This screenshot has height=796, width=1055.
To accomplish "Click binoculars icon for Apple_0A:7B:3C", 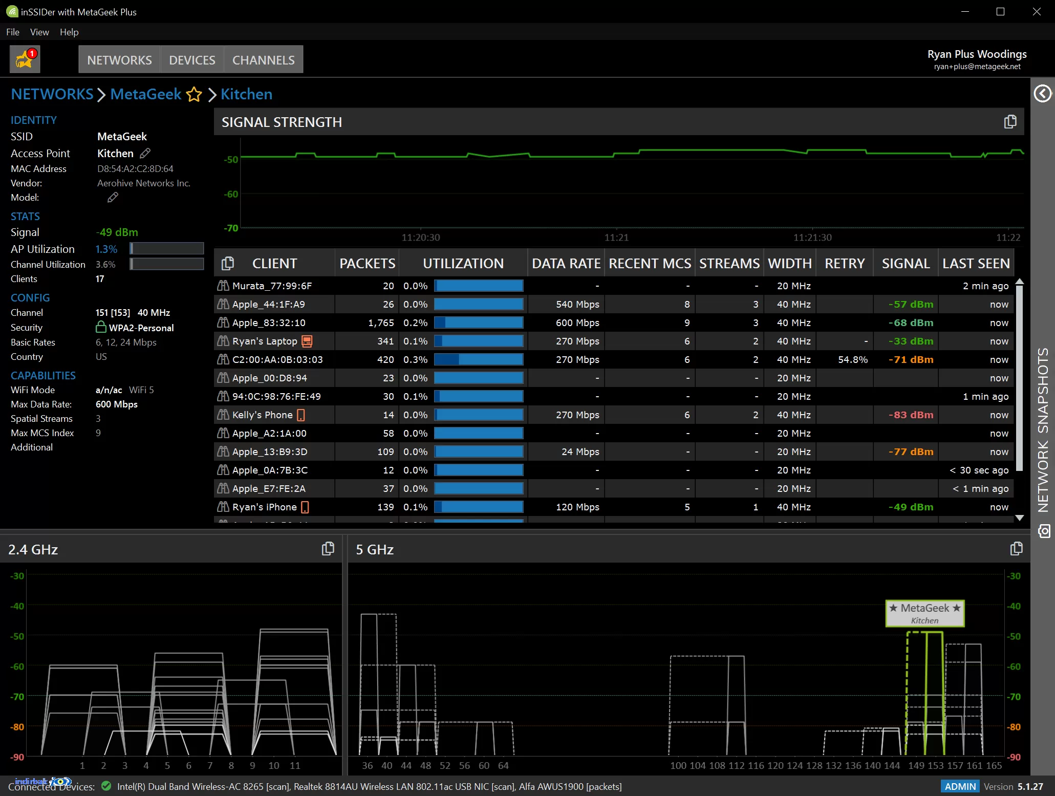I will tap(223, 470).
